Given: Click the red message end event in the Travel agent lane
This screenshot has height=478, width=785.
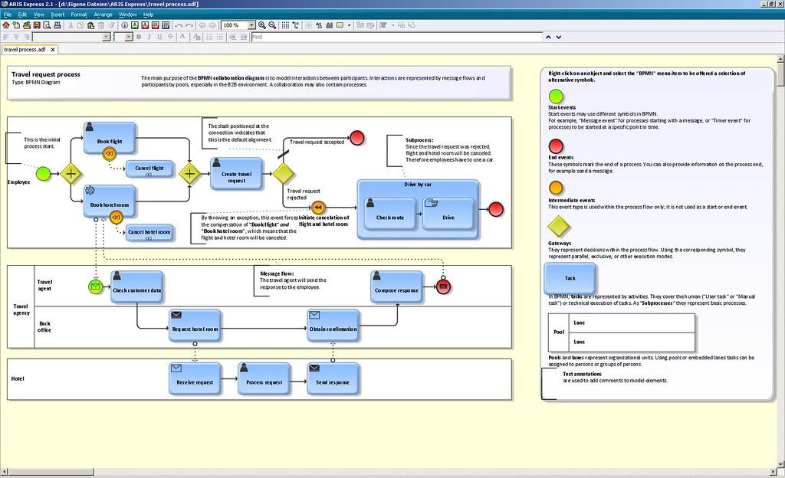Looking at the screenshot, I should point(444,286).
